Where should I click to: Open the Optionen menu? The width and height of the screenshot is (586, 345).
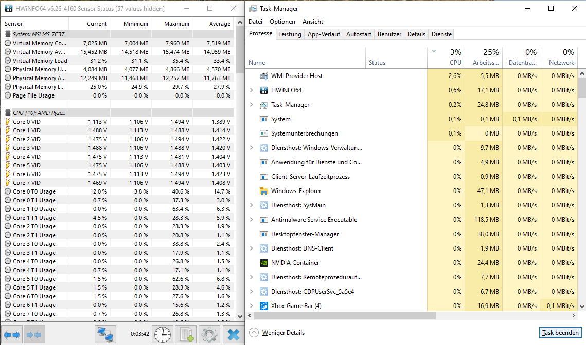pyautogui.click(x=282, y=22)
